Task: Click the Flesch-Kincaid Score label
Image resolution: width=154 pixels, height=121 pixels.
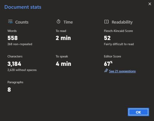Action: pyautogui.click(x=118, y=31)
